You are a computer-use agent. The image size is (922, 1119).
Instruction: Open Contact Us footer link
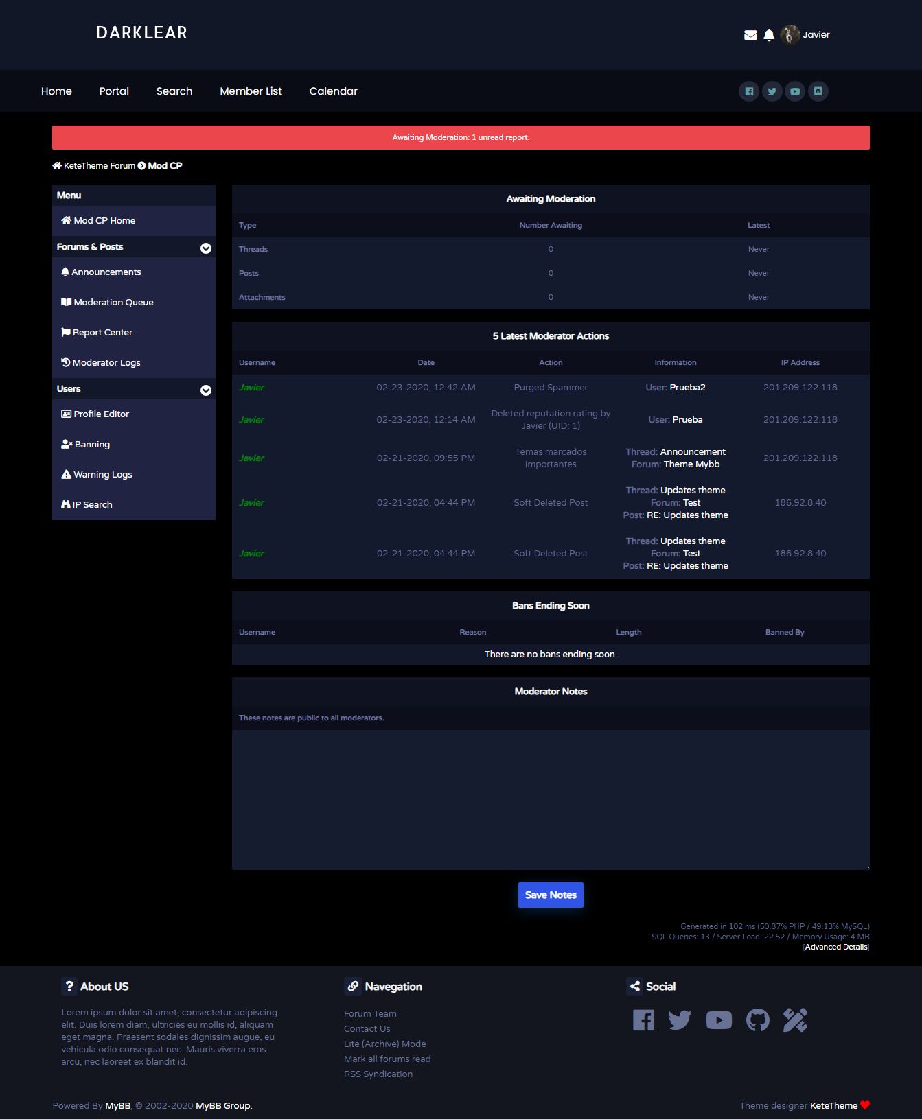pos(367,1029)
